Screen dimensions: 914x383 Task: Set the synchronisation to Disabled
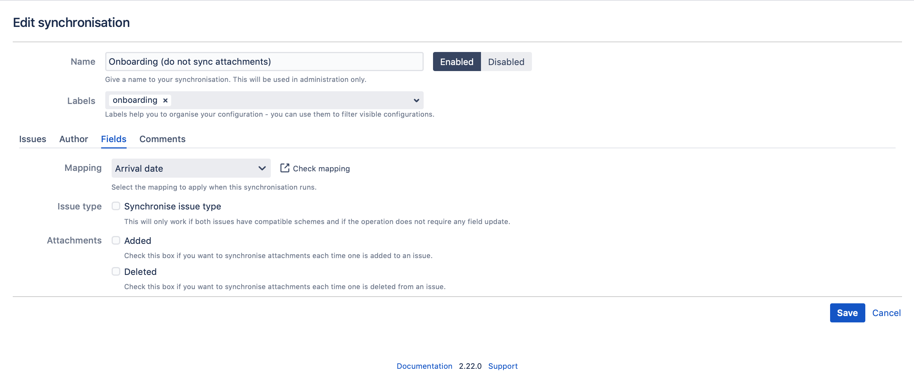coord(506,61)
